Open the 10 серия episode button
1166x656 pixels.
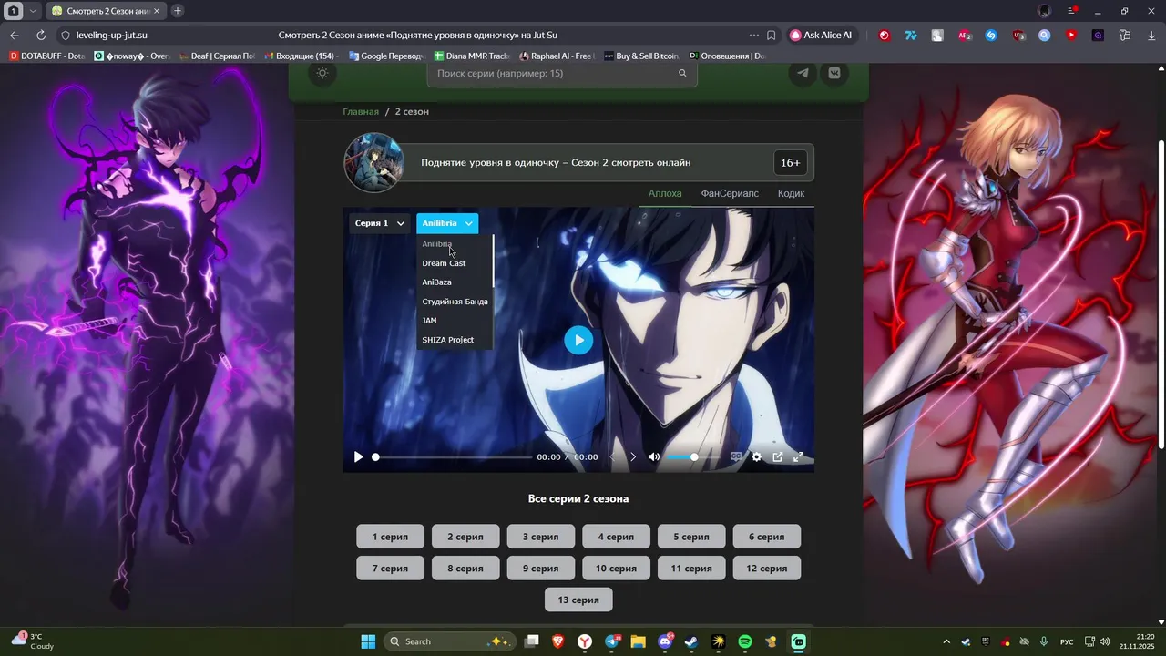(616, 568)
